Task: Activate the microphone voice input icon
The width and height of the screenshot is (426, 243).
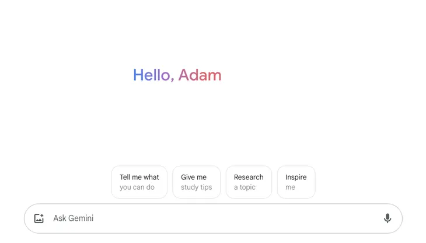Action: point(387,218)
